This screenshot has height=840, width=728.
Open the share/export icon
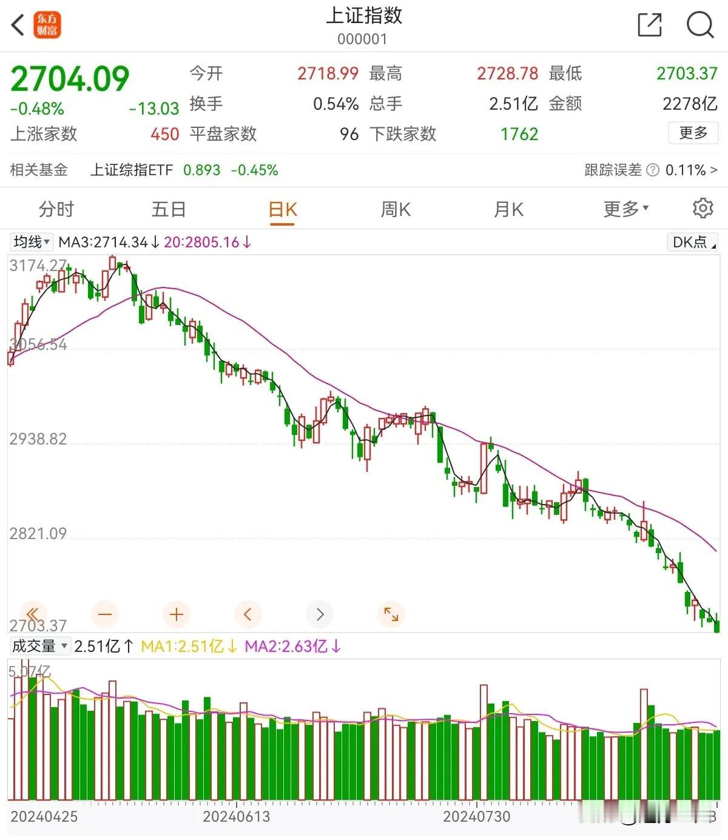click(650, 25)
